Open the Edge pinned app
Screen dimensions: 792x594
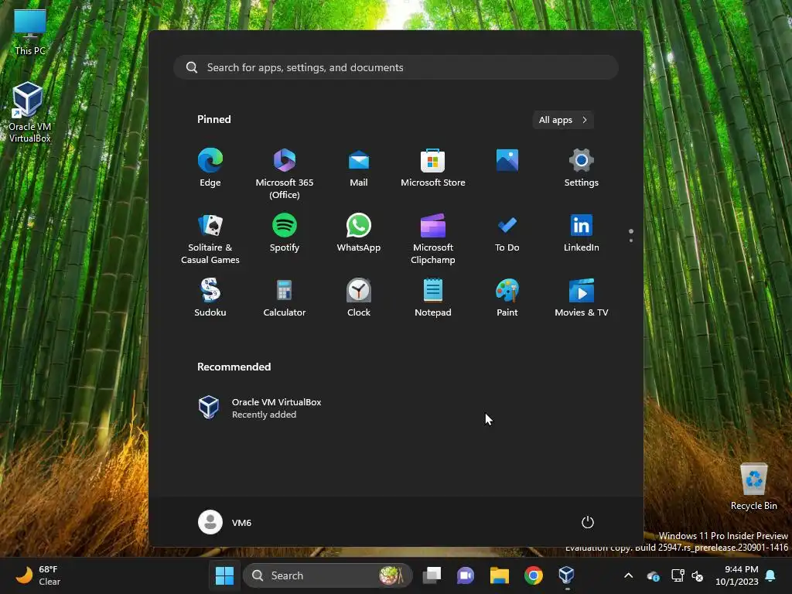point(210,168)
